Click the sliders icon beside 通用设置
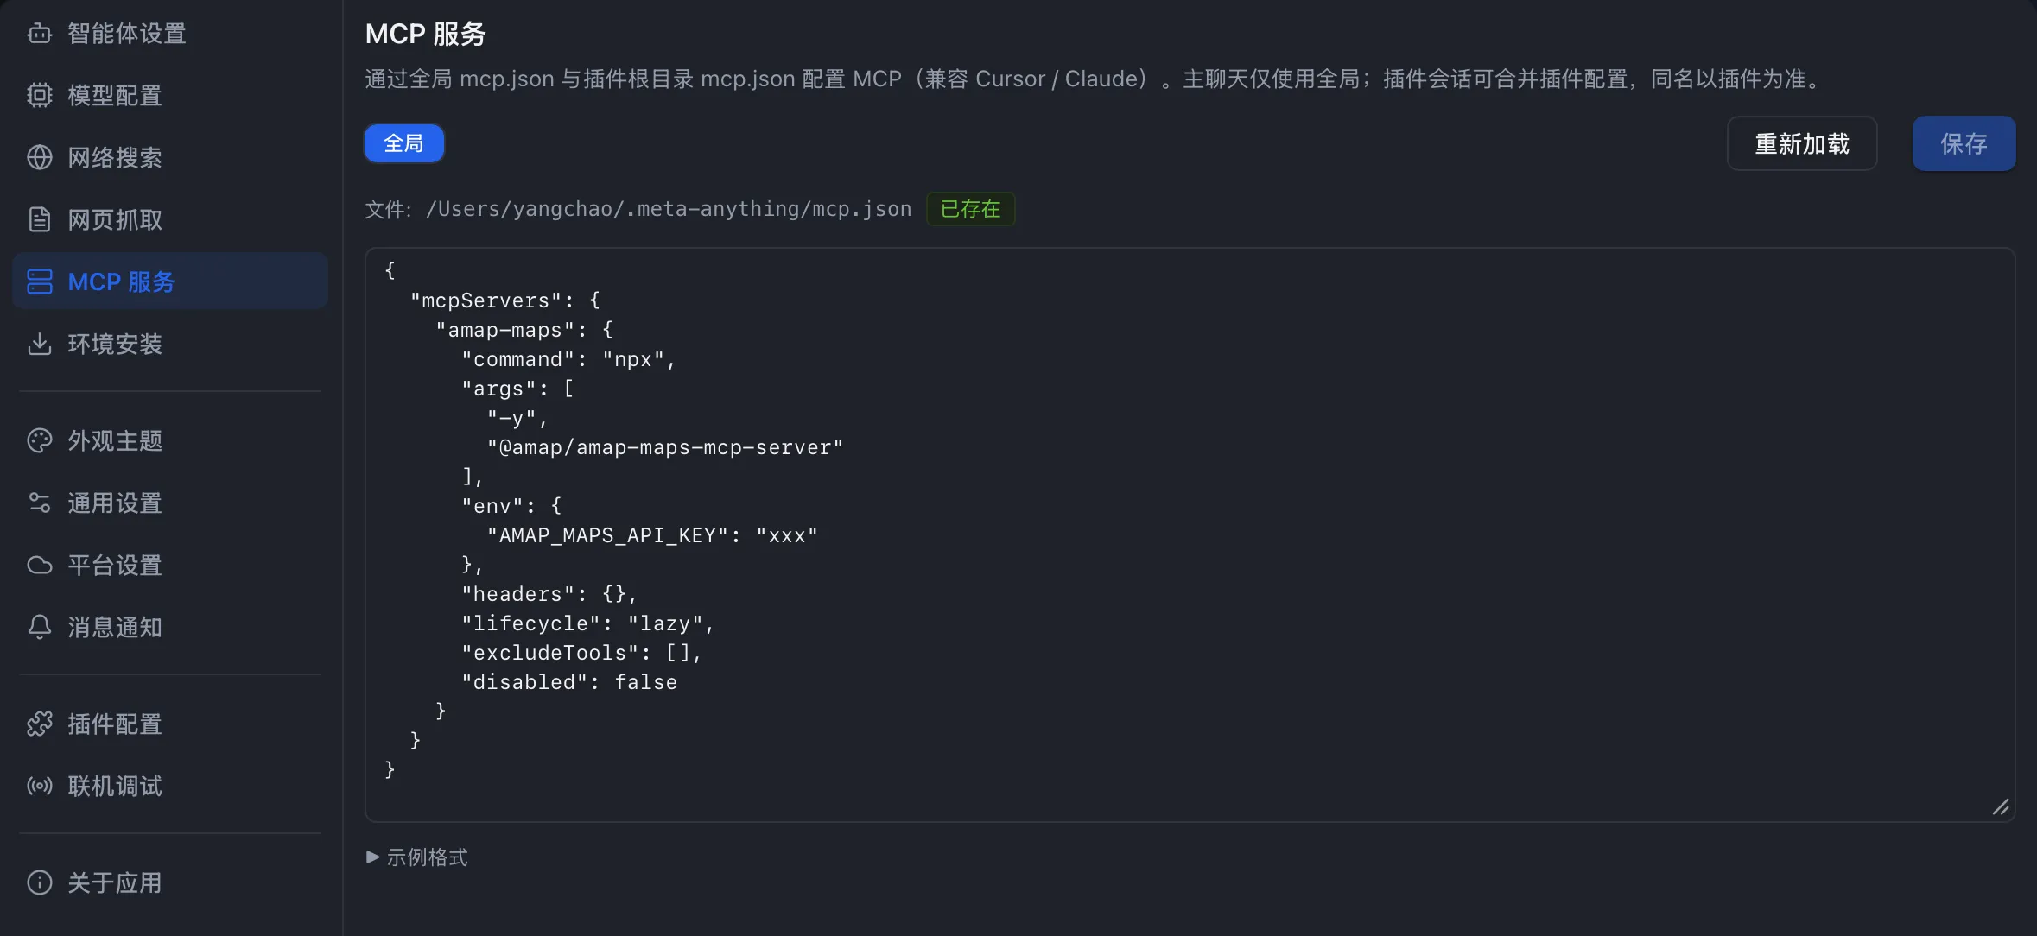This screenshot has height=936, width=2037. point(40,503)
